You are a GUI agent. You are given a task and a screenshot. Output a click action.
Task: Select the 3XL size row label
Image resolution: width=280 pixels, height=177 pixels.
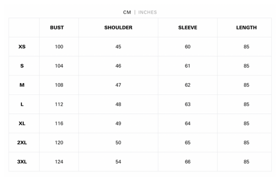[22, 162]
